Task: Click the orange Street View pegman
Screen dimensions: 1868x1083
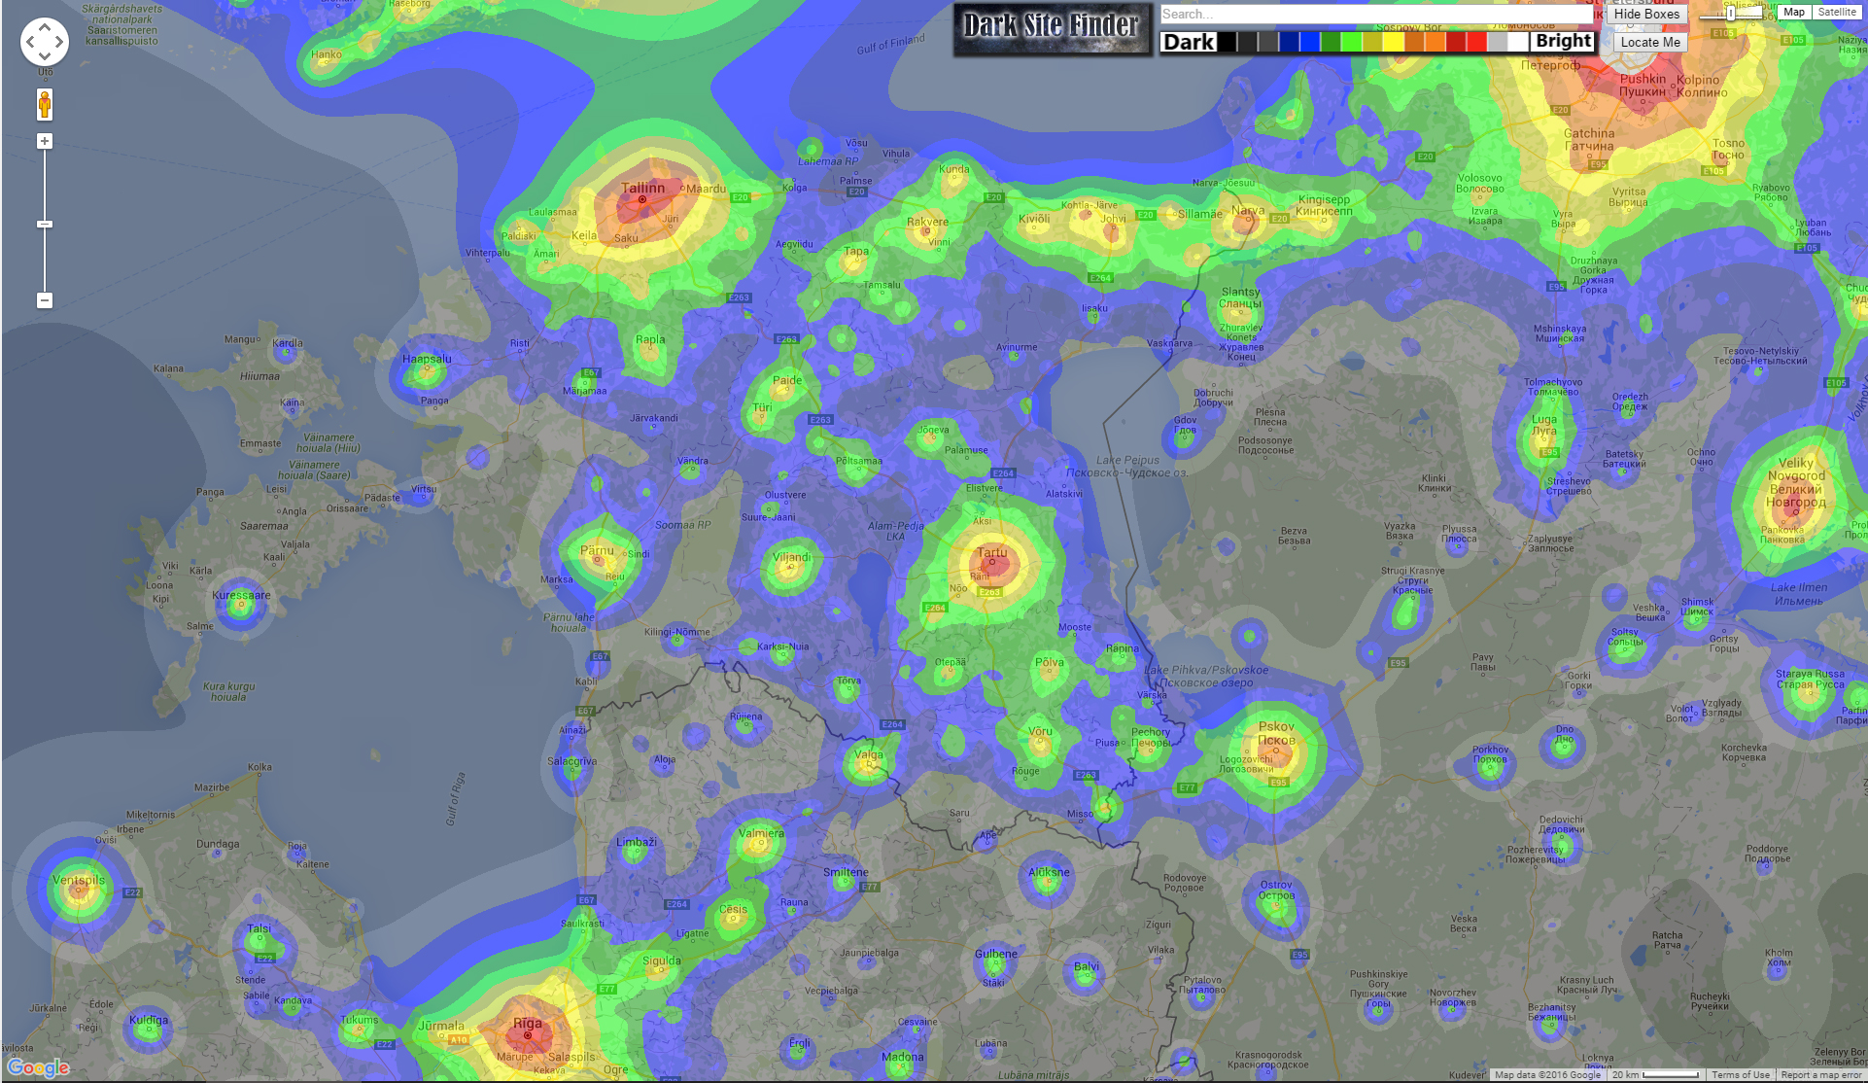Action: pyautogui.click(x=45, y=104)
